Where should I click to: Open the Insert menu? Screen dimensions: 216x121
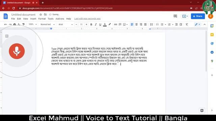[x=33, y=19]
